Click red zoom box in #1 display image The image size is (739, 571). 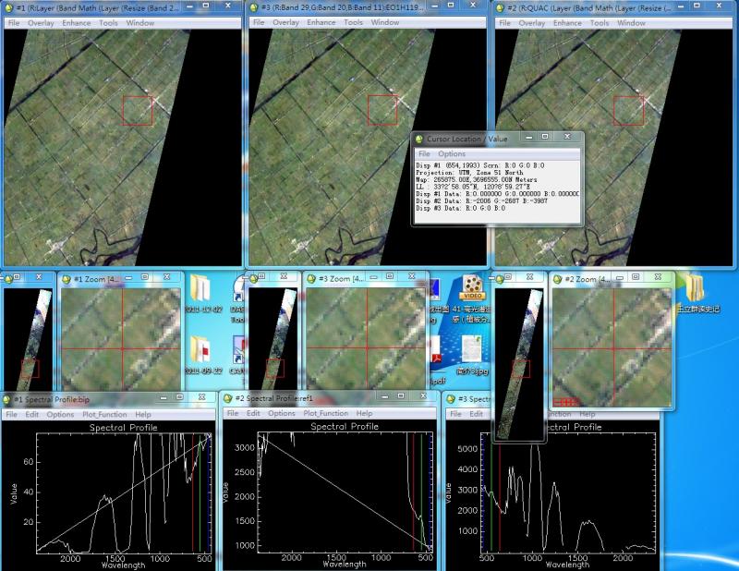click(138, 111)
